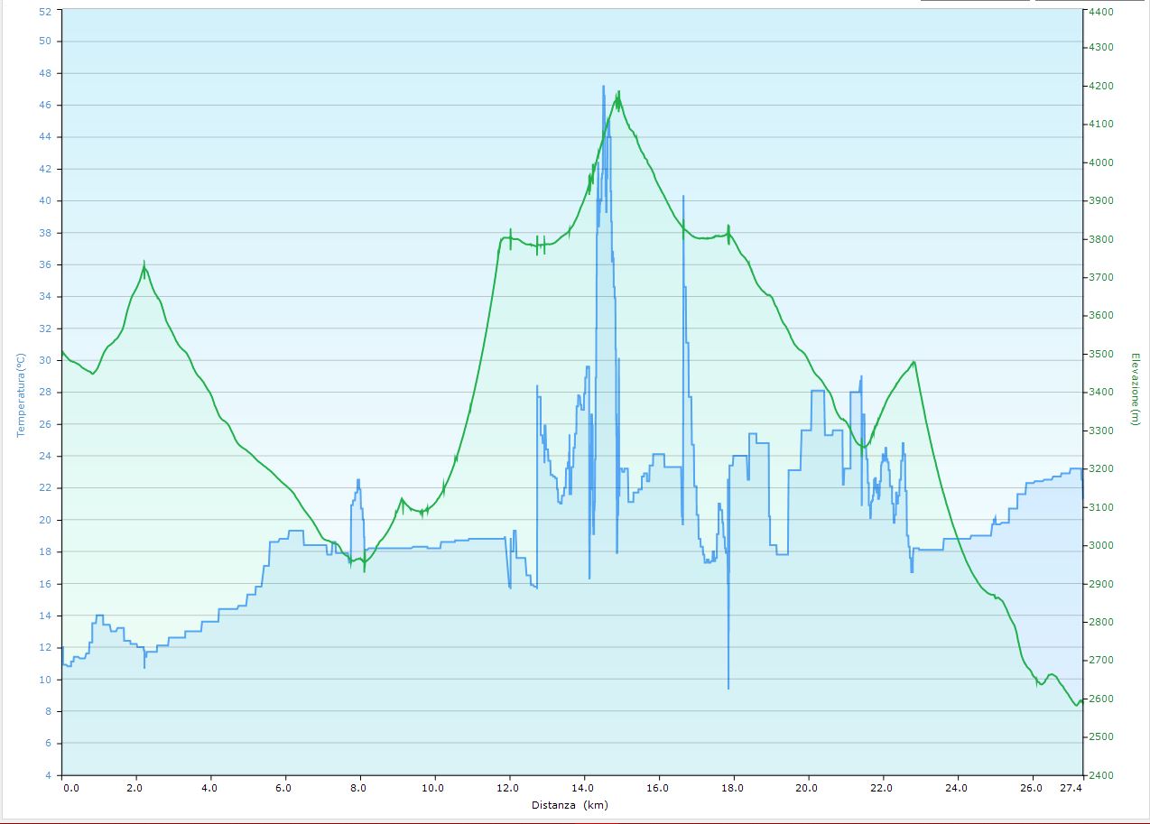Click the lowest green elevation point near 2600 m

pos(1075,706)
